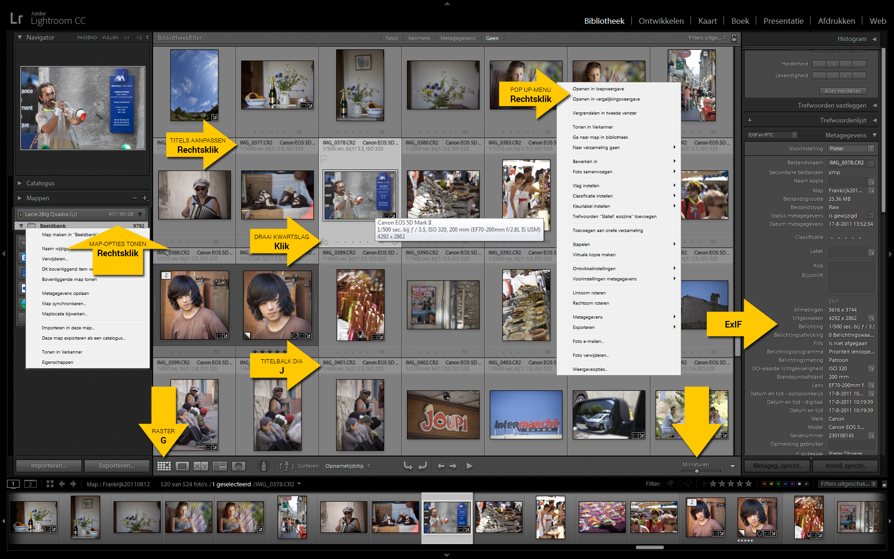Rotate photo counterclockwise toolbar icon

coord(408,466)
